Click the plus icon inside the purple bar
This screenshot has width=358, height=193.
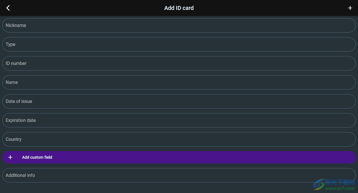pos(10,157)
